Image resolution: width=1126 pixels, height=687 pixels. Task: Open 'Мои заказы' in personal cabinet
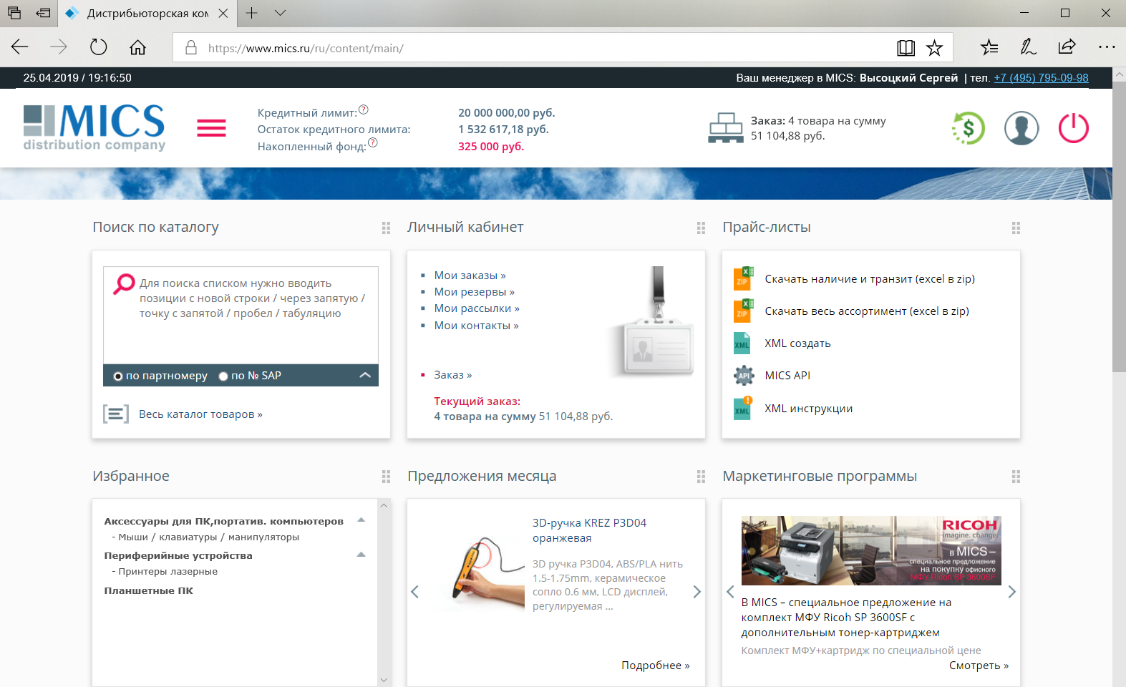pyautogui.click(x=470, y=276)
